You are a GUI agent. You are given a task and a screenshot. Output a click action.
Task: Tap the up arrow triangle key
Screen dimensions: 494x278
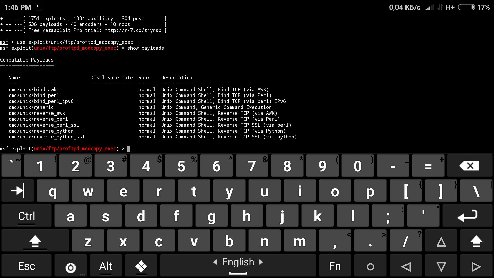441,241
